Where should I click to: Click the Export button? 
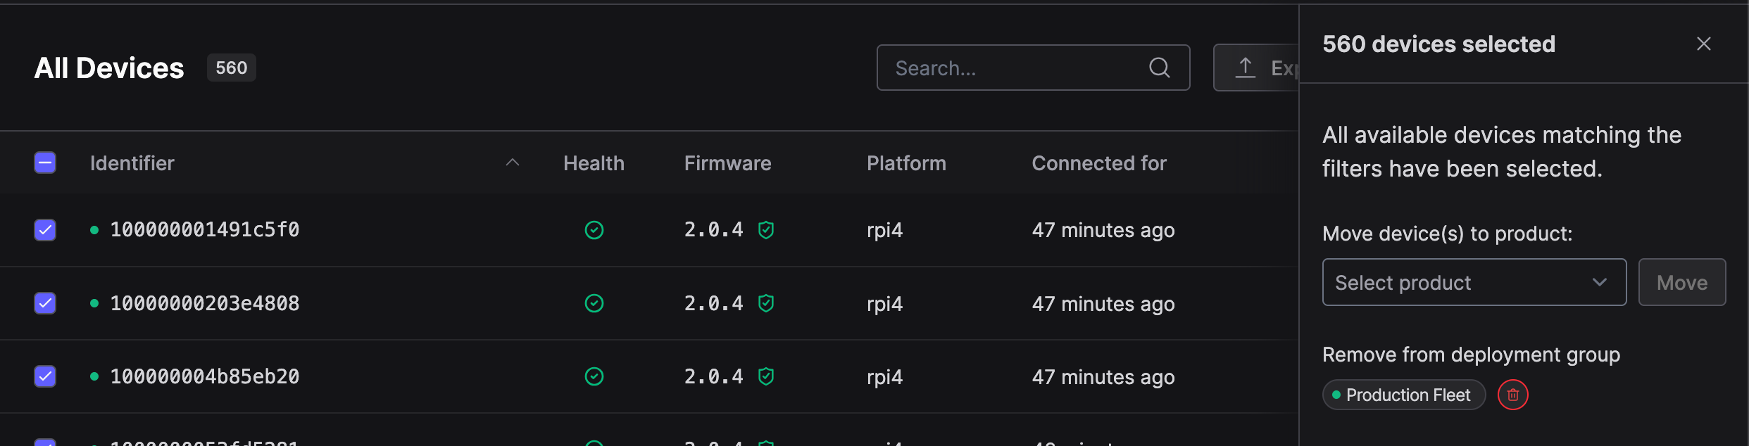tap(1256, 68)
